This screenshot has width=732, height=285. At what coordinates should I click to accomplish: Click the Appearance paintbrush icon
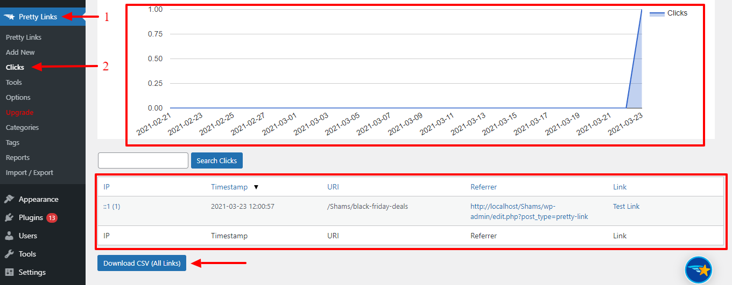[9, 199]
